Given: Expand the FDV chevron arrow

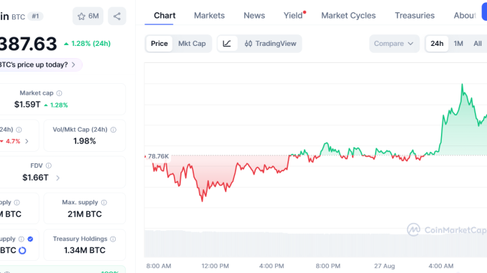Looking at the screenshot, I should click(x=57, y=178).
